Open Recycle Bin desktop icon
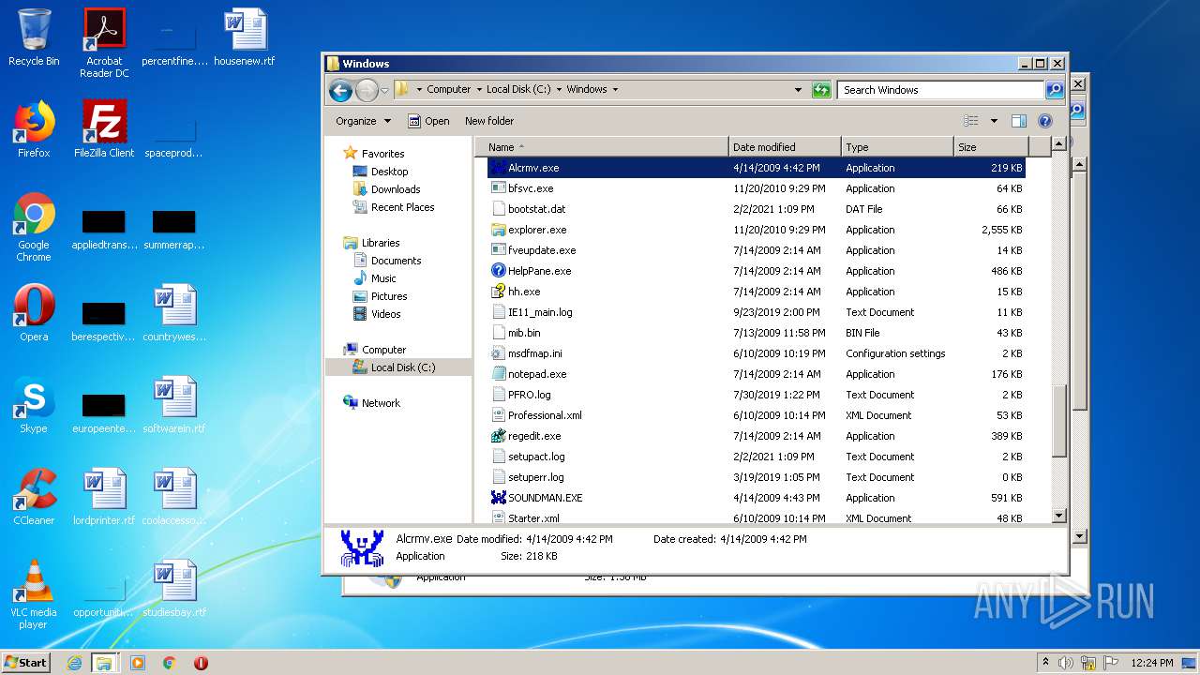The width and height of the screenshot is (1200, 675). pos(34,37)
